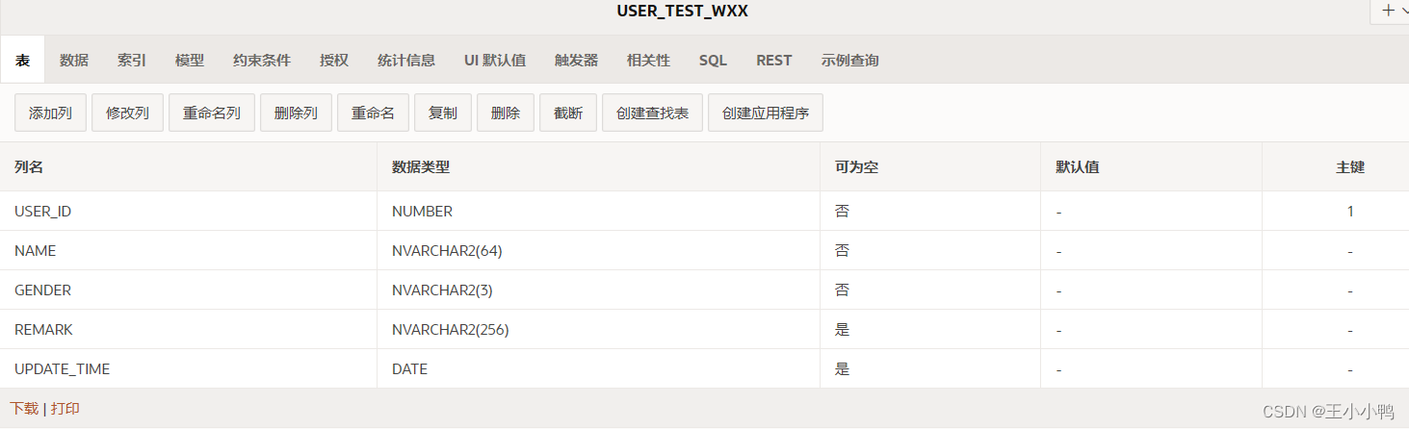Image resolution: width=1409 pixels, height=429 pixels.
Task: Click the 打印 link
Action: (x=65, y=408)
